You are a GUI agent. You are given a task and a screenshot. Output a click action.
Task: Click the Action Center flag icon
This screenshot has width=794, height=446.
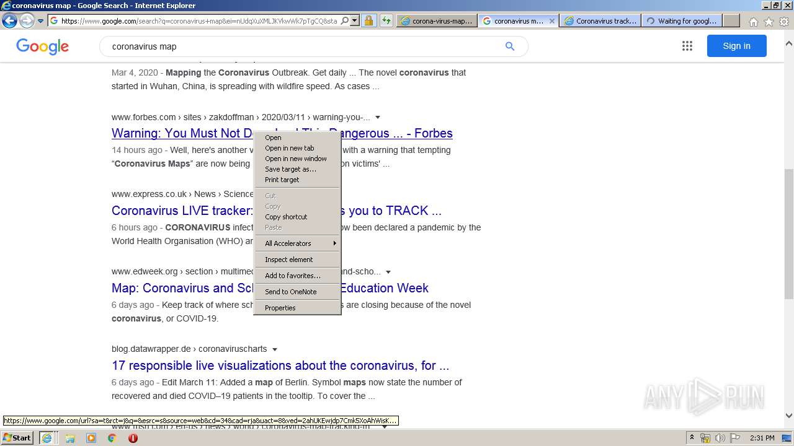tap(734, 438)
